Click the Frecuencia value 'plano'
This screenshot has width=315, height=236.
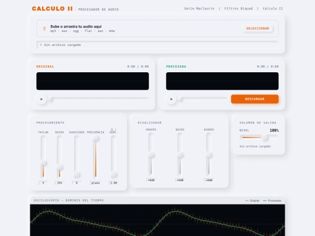click(x=96, y=183)
